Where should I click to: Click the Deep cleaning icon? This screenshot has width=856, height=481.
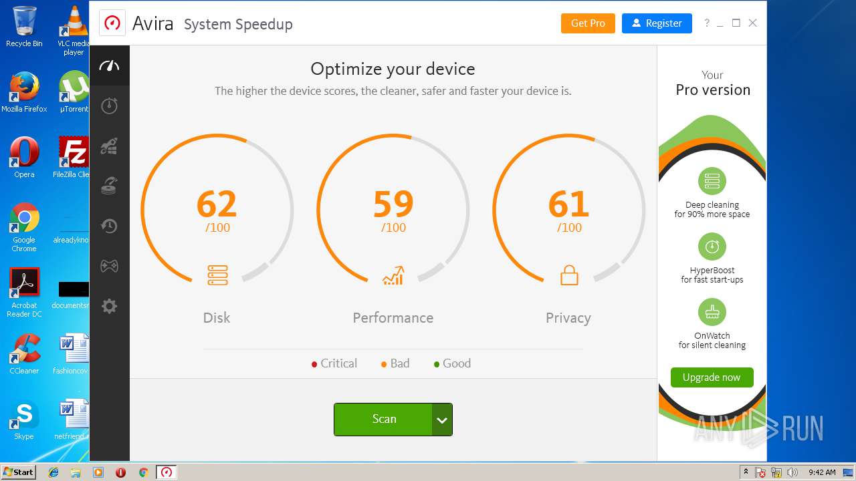coord(712,181)
